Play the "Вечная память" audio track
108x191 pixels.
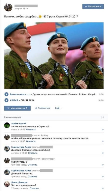[6, 94]
